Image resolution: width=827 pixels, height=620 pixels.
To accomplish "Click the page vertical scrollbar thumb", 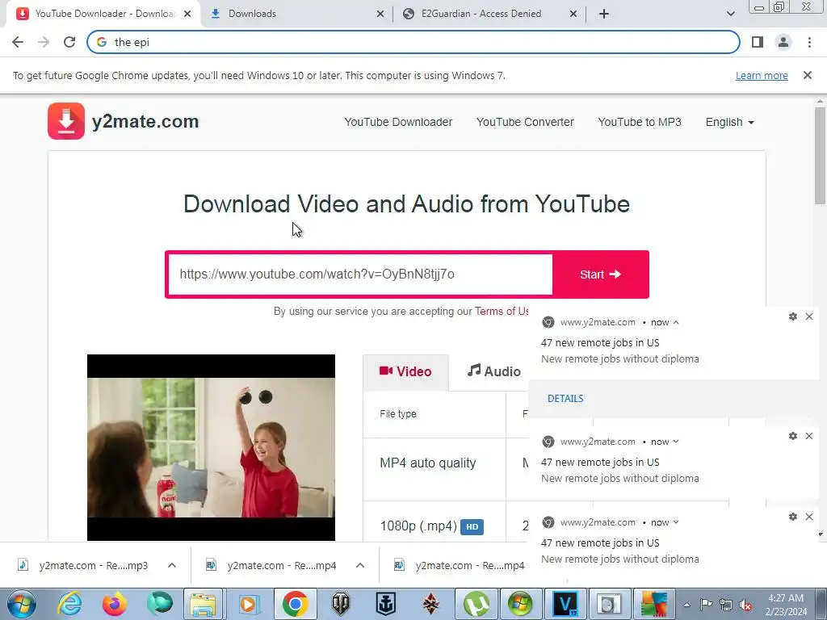I will (820, 156).
